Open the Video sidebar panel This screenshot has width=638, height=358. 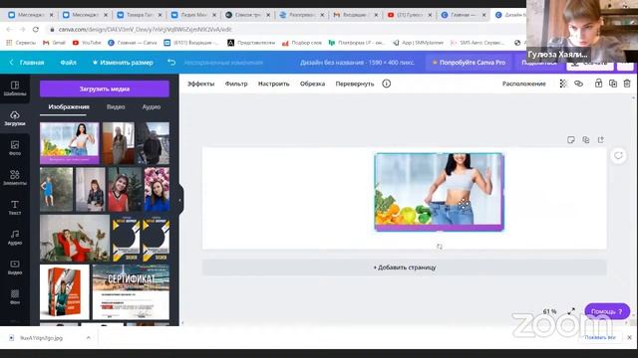15,268
